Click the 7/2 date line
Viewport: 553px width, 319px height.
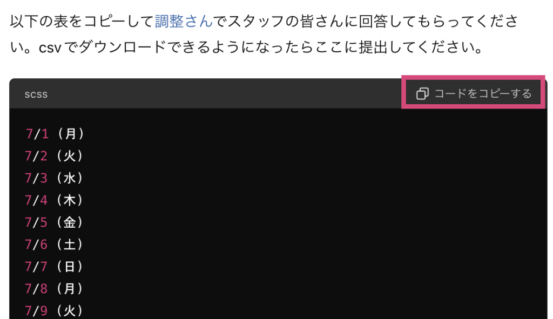tap(54, 156)
